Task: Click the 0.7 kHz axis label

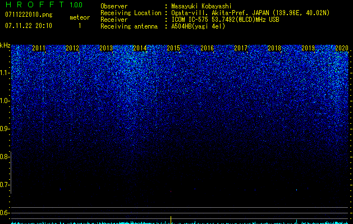Action: [x=5, y=185]
